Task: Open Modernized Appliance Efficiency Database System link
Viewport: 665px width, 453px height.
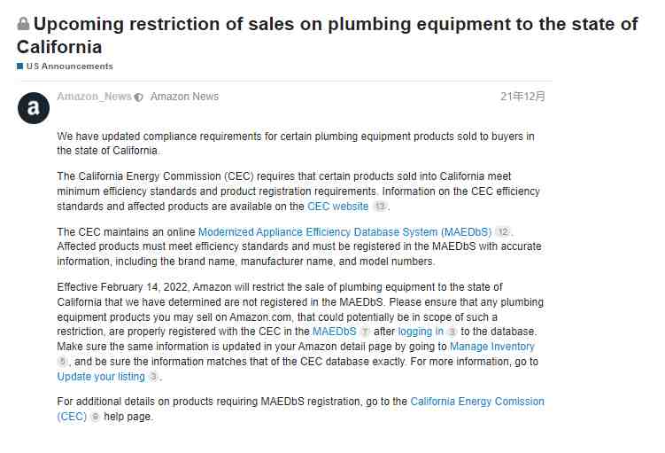Action: pos(344,232)
